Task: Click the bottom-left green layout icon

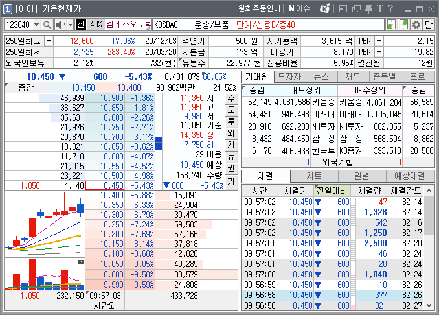Action: click(x=391, y=25)
